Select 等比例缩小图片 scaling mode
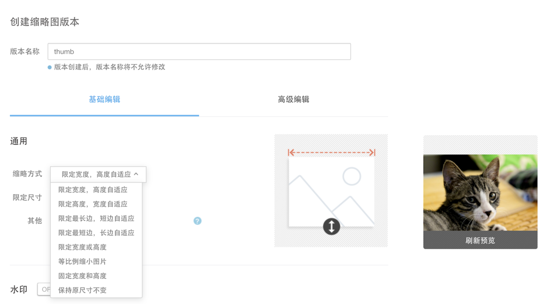Viewport: 549px width, 304px height. pyautogui.click(x=80, y=261)
